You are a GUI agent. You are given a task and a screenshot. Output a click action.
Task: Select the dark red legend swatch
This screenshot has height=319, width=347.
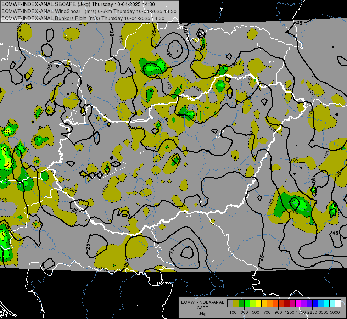click(x=287, y=303)
